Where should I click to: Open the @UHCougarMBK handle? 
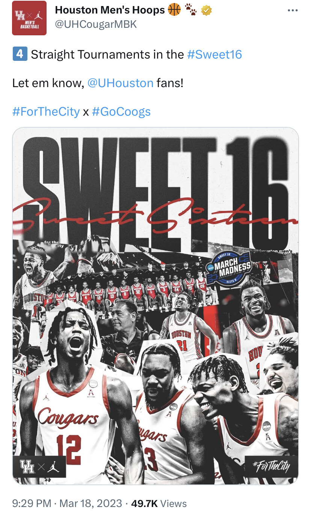(x=96, y=25)
